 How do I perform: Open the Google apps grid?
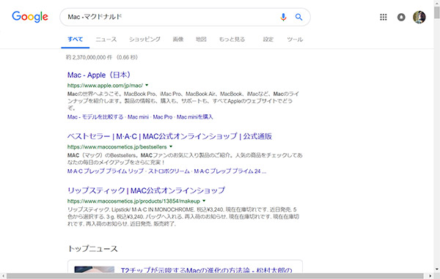point(384,17)
